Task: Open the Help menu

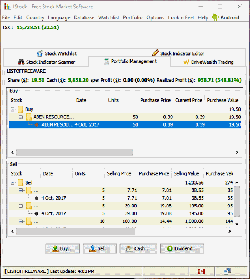Action: (x=203, y=18)
